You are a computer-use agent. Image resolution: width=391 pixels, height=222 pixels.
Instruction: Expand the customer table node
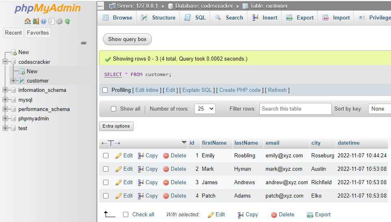[13, 81]
